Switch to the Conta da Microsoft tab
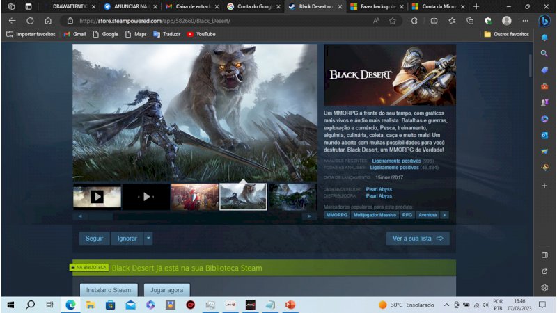This screenshot has height=313, width=557. 439,6
